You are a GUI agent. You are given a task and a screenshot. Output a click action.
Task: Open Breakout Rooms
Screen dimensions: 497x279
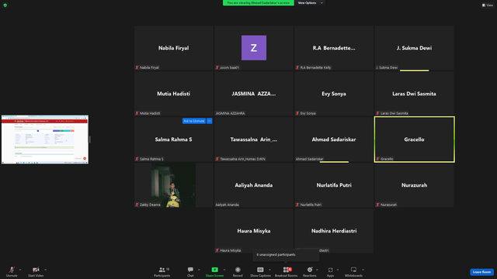tap(286, 271)
